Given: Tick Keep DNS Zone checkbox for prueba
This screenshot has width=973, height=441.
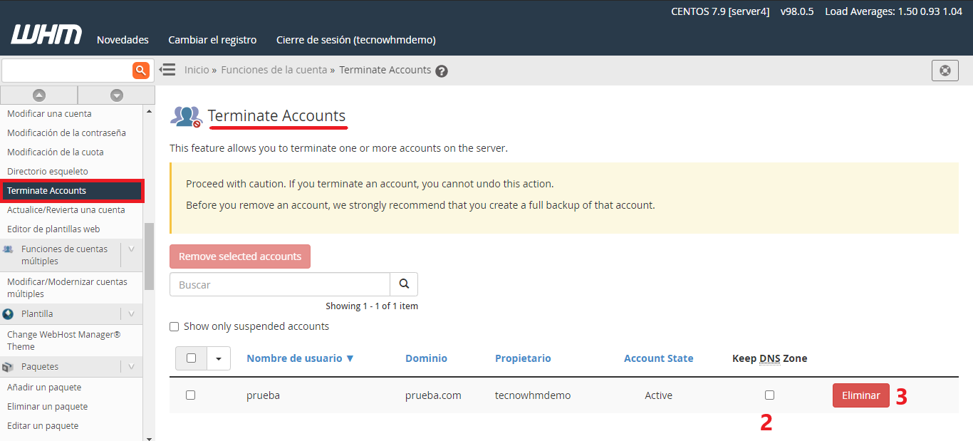Looking at the screenshot, I should (769, 395).
